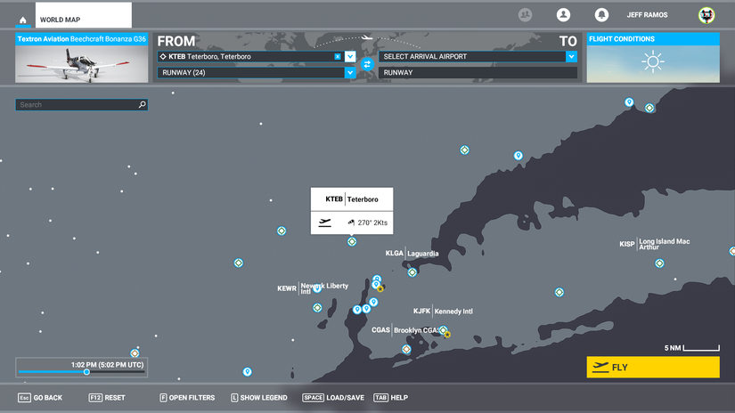Open the friends group icon

[525, 15]
